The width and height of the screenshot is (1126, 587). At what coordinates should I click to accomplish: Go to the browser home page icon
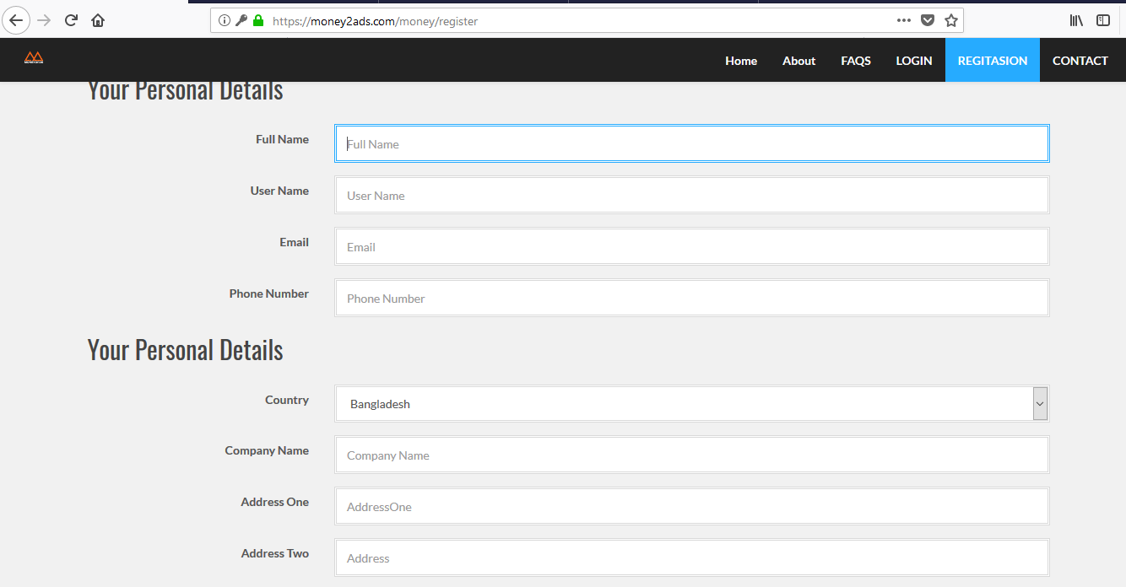pos(98,20)
